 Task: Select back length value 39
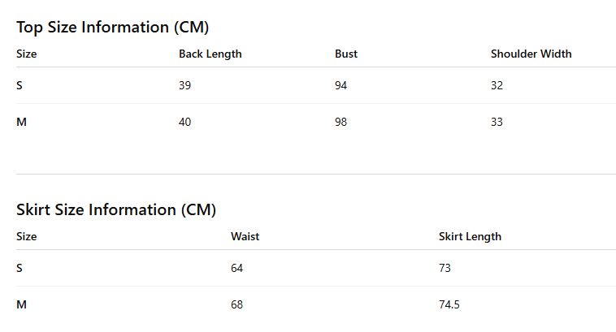[x=184, y=85]
